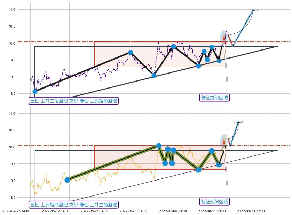The height and width of the screenshot is (215, 292).
Task: Click the 2022-06-10 14:00 x-axis date label
Action: (134, 211)
